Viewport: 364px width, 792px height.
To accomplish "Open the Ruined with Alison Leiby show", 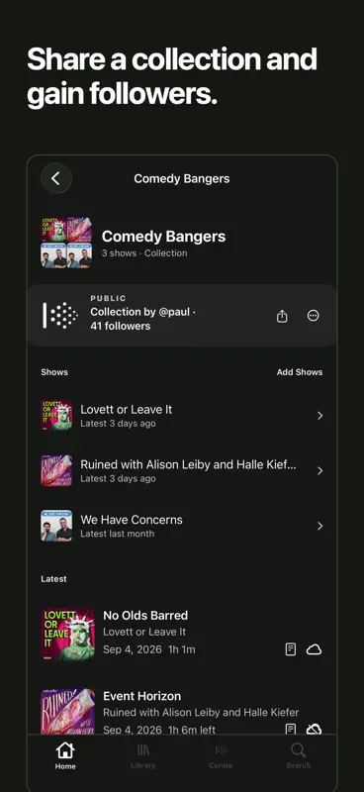I will 182,471.
